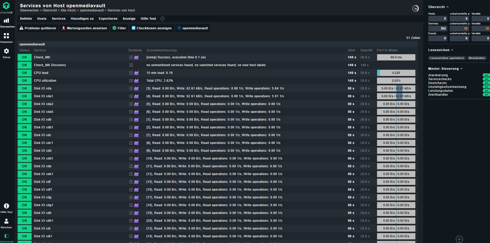The width and height of the screenshot is (490, 243).
Task: Open action menu icon for Check_MK Discovery
Action: [x=131, y=65]
